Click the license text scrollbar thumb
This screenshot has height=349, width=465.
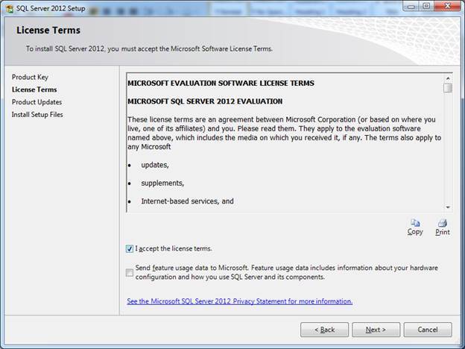pos(448,88)
